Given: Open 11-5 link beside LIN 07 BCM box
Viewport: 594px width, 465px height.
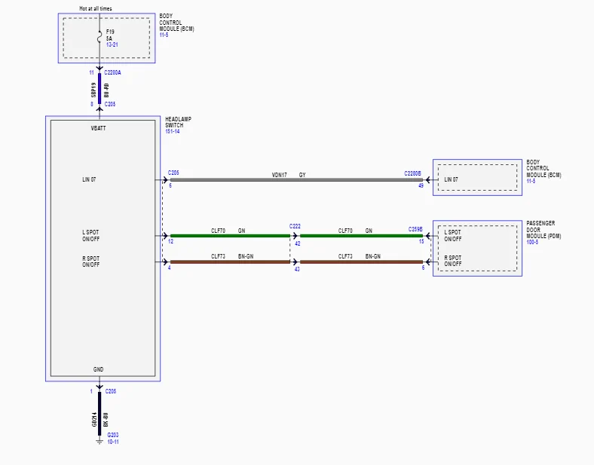Looking at the screenshot, I should point(531,182).
